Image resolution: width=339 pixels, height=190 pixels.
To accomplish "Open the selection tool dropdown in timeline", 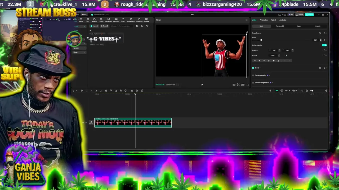I will tap(77, 91).
